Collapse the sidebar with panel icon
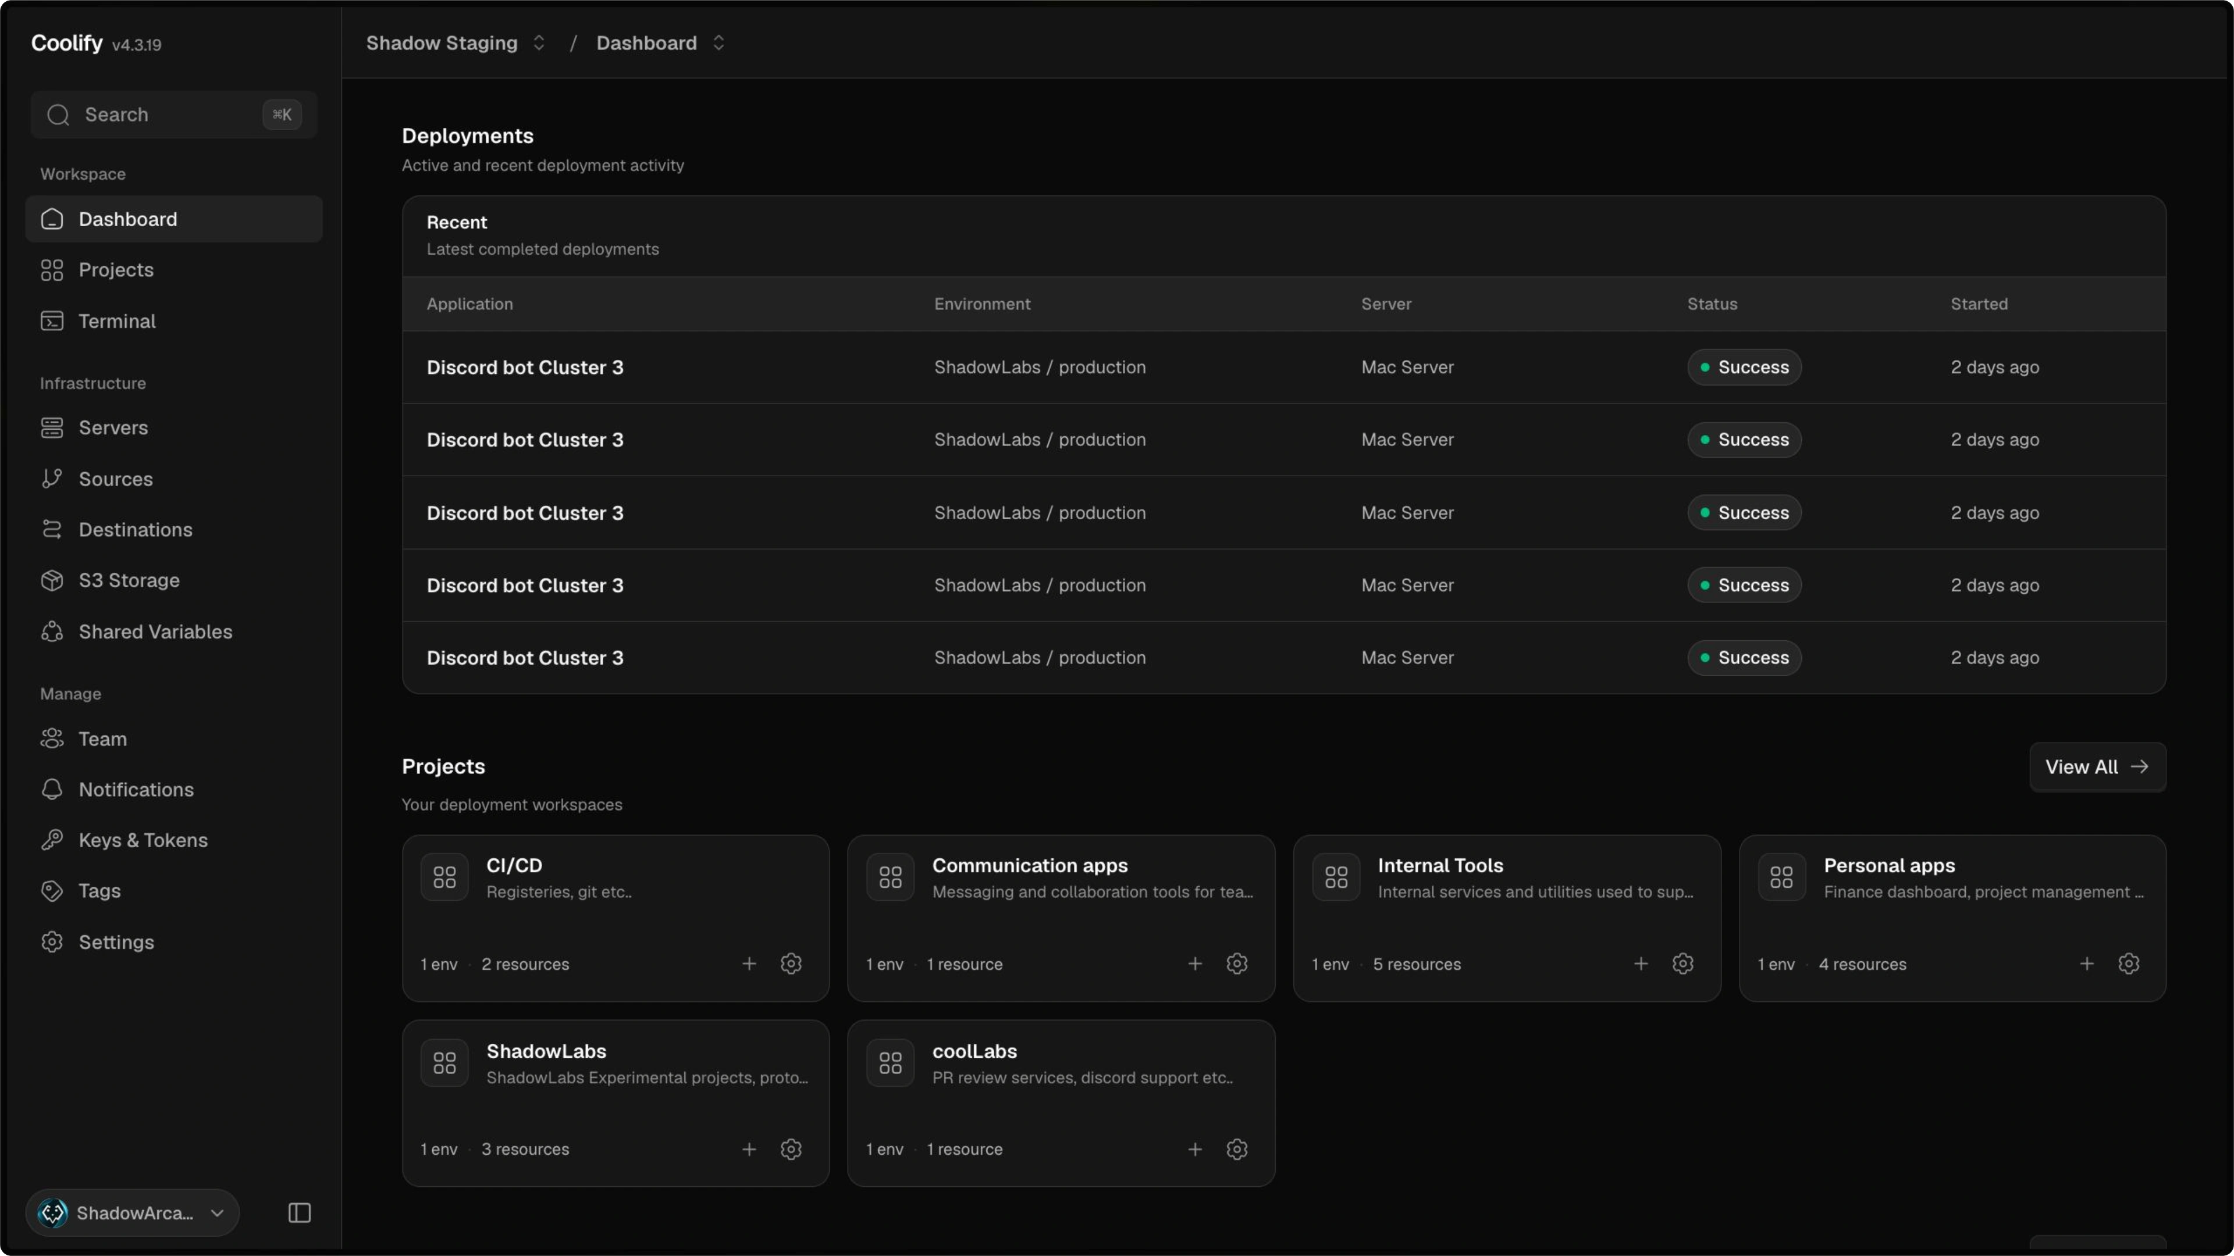The height and width of the screenshot is (1256, 2234). click(x=299, y=1212)
